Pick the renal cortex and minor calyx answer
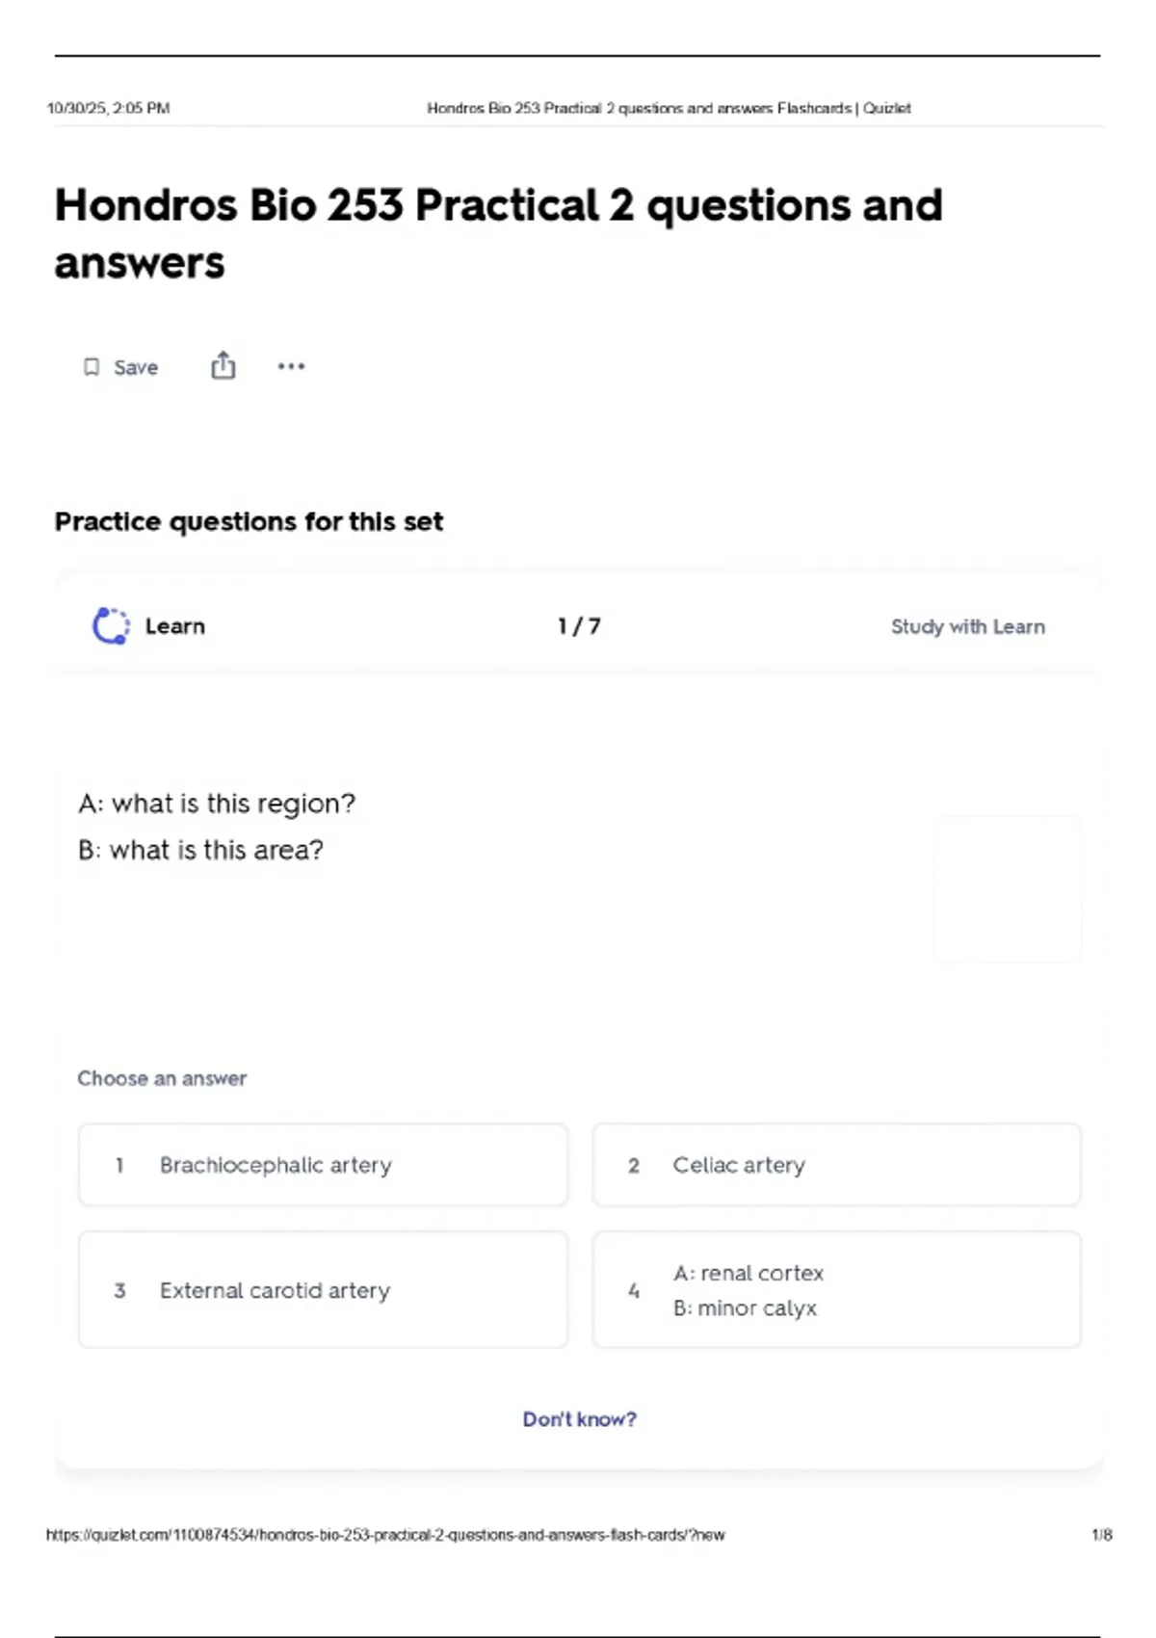The width and height of the screenshot is (1156, 1638). point(836,1290)
